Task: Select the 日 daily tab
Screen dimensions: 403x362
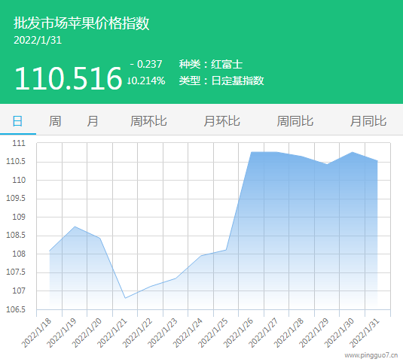Action: tap(17, 121)
